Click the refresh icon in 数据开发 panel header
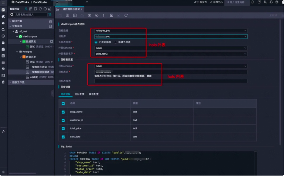This screenshot has height=176, width=284. click(x=40, y=9)
